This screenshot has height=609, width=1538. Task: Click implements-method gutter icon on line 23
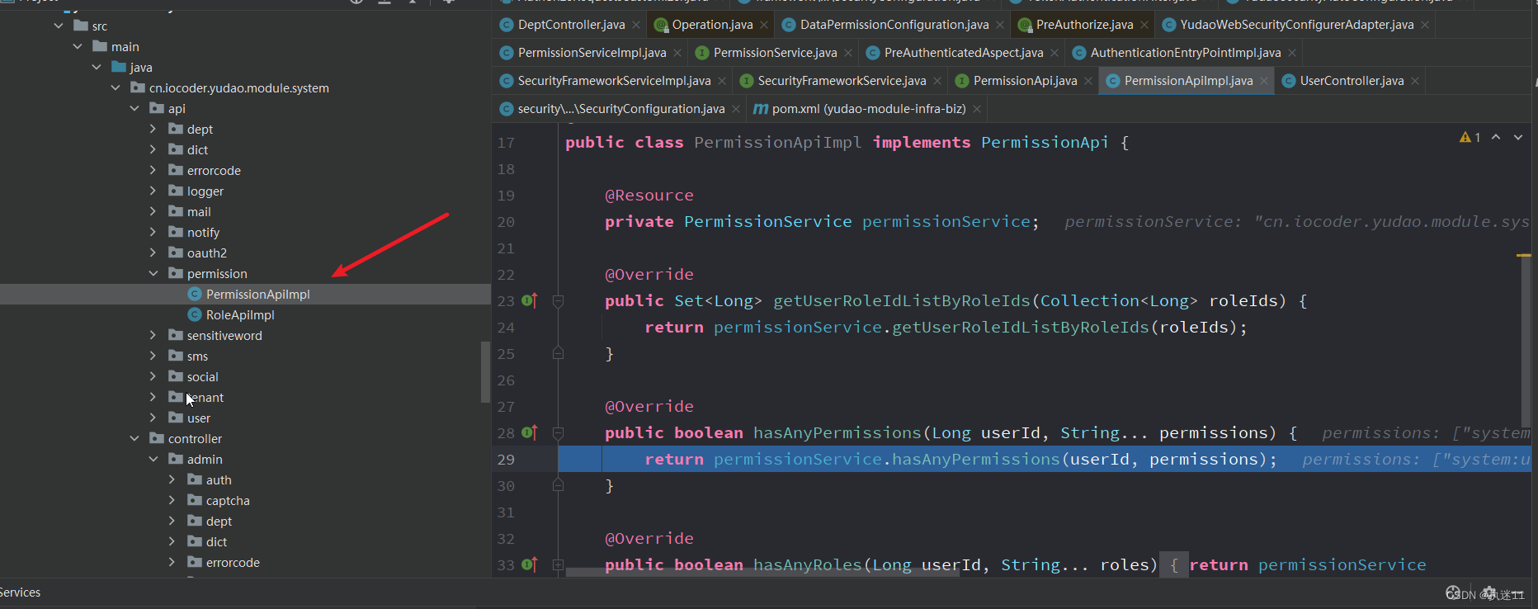click(x=530, y=300)
